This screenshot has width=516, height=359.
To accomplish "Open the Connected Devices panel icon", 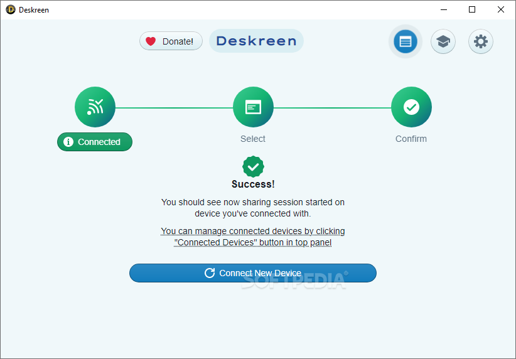I will [x=405, y=41].
